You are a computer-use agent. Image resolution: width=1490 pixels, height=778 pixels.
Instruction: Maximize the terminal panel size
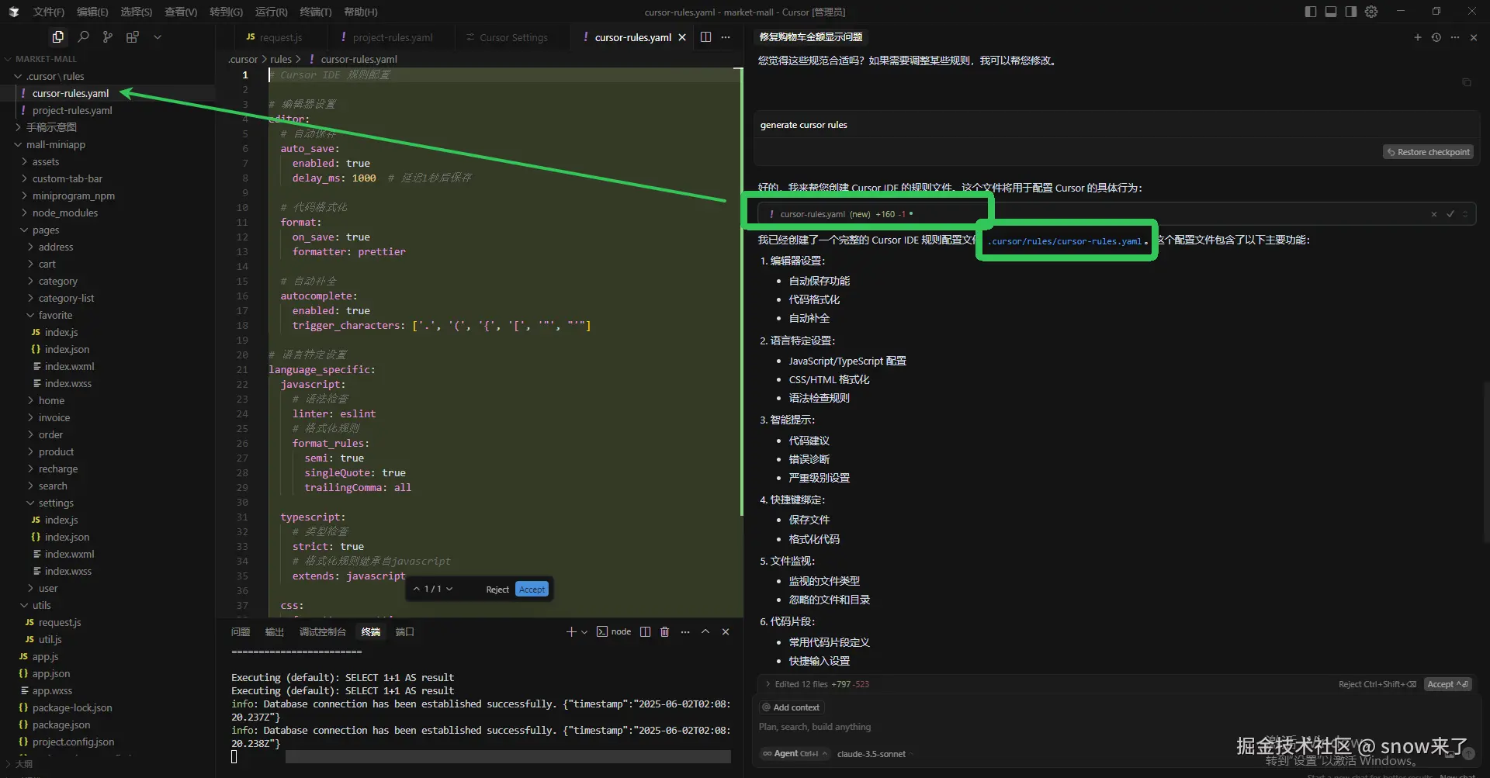705,632
